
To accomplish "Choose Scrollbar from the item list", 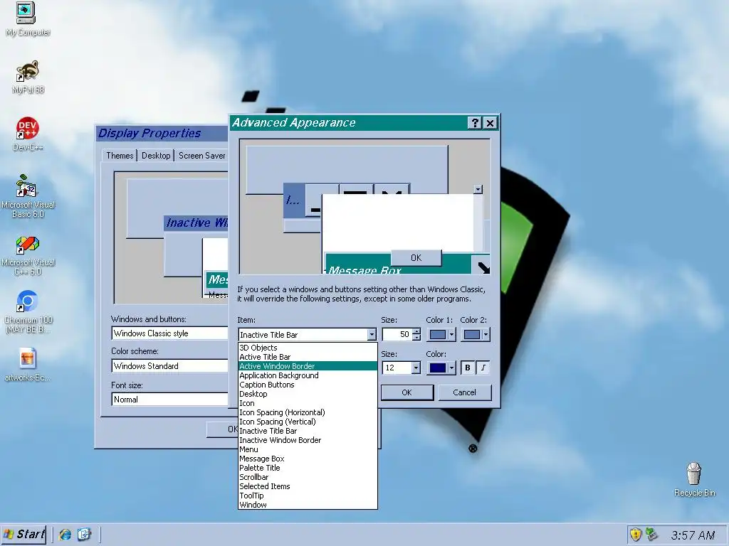I will click(x=308, y=477).
